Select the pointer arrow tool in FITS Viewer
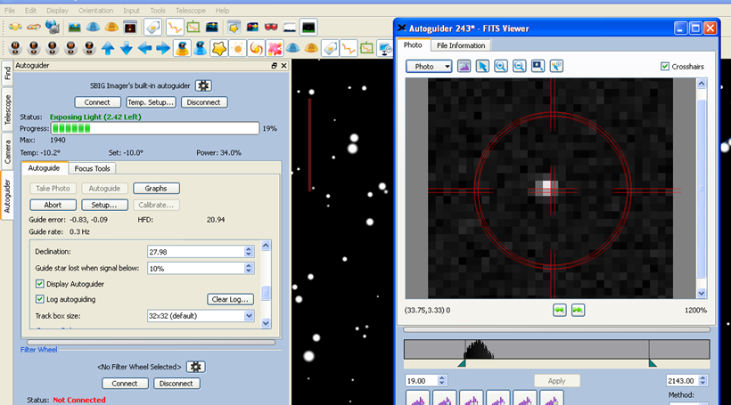731x405 pixels. tap(482, 66)
